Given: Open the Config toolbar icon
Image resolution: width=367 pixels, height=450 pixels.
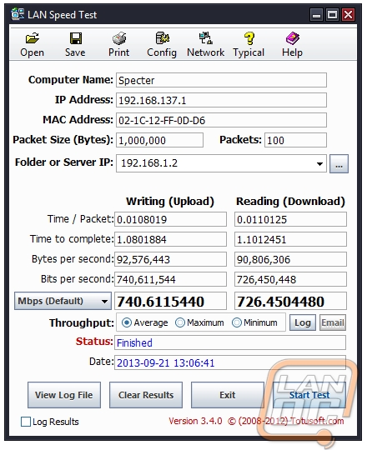Looking at the screenshot, I should [163, 38].
